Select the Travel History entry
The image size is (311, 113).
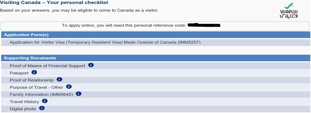24,101
